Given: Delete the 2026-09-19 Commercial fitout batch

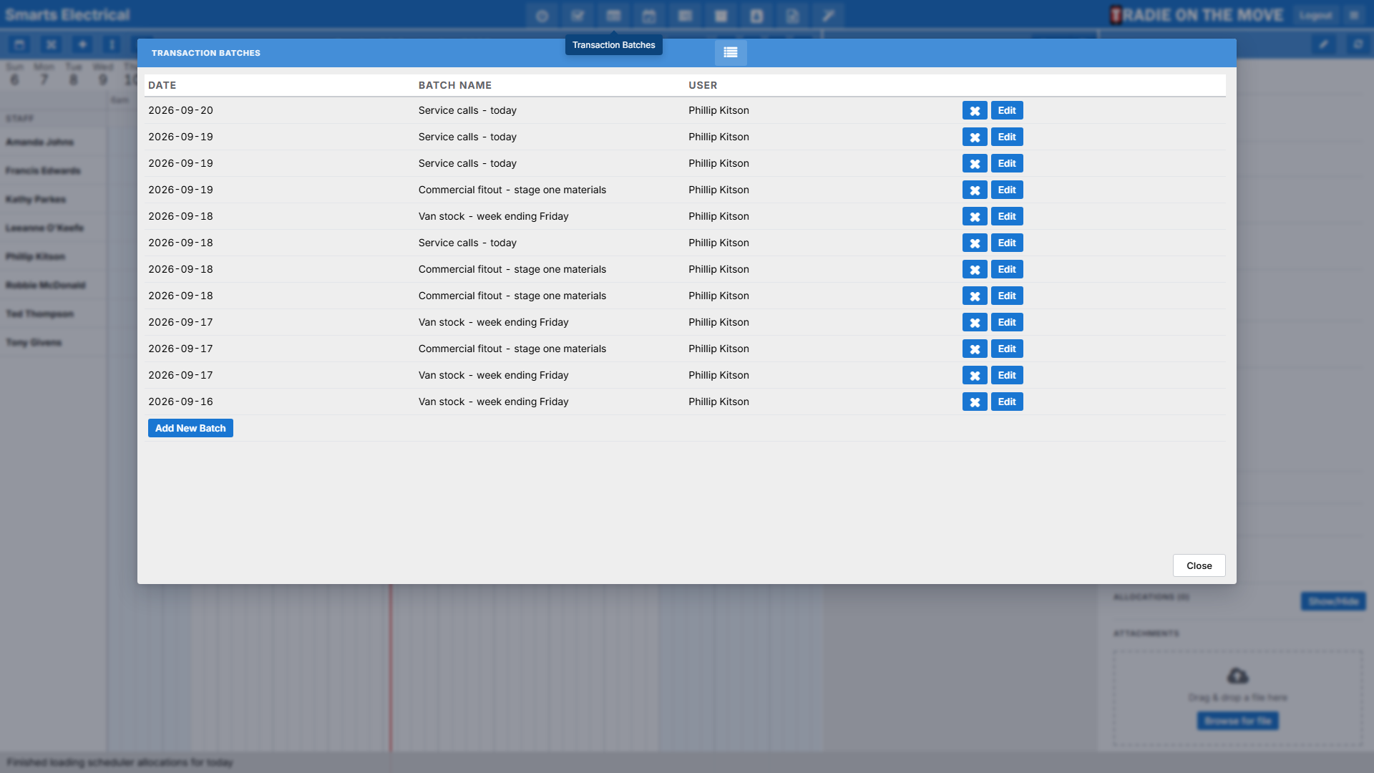Looking at the screenshot, I should (x=975, y=190).
